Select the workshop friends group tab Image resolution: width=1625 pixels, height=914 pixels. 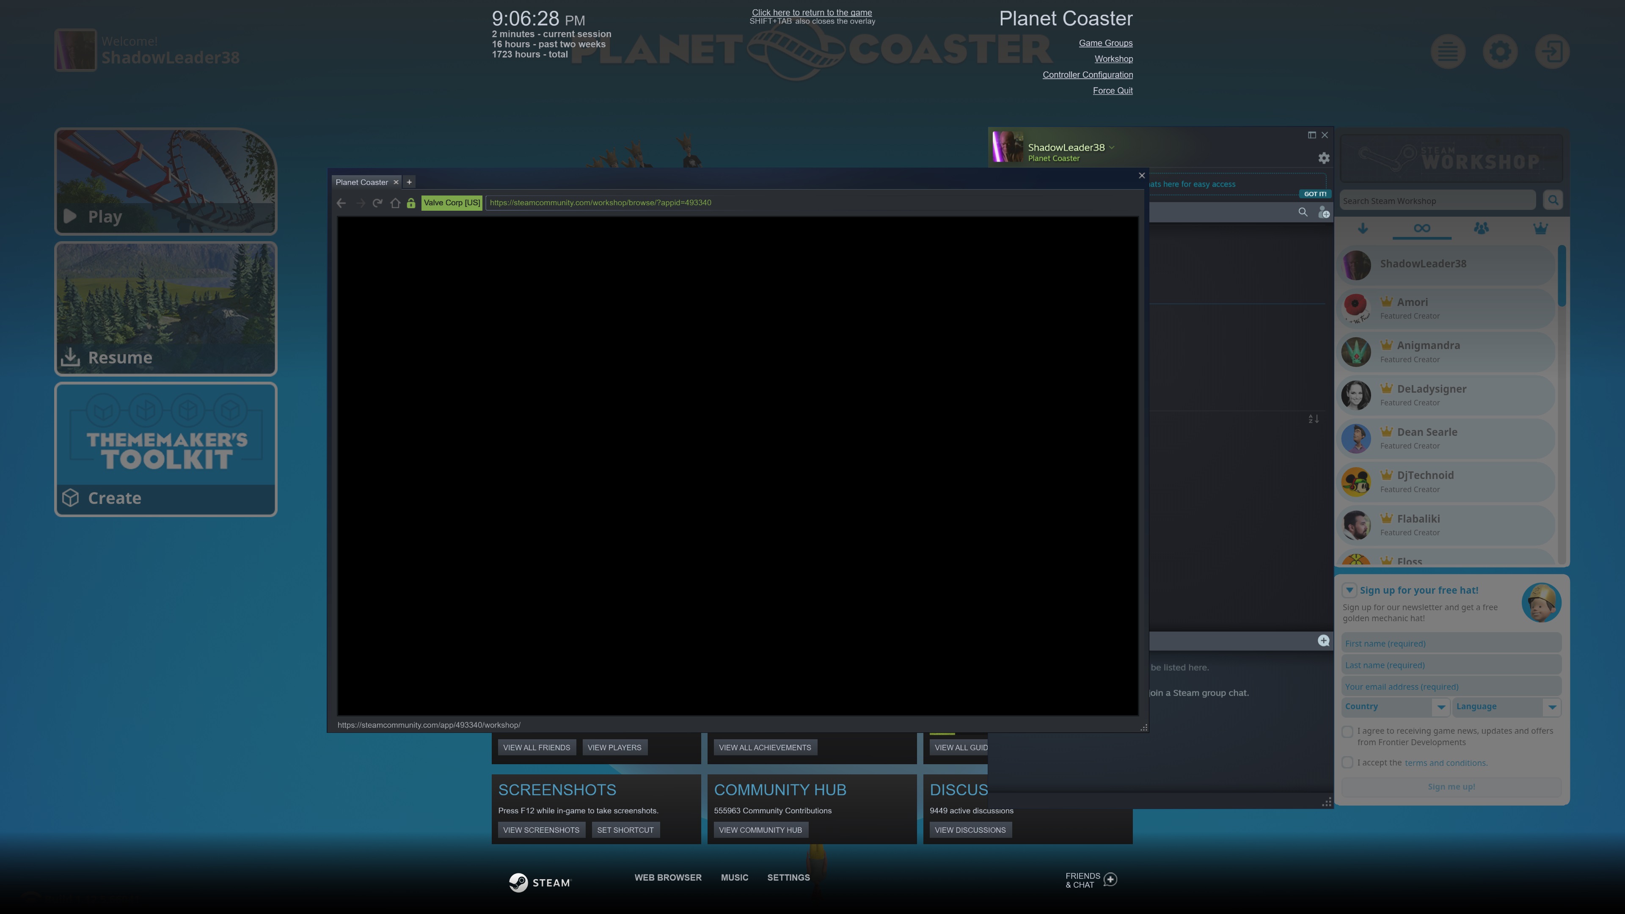click(1481, 228)
